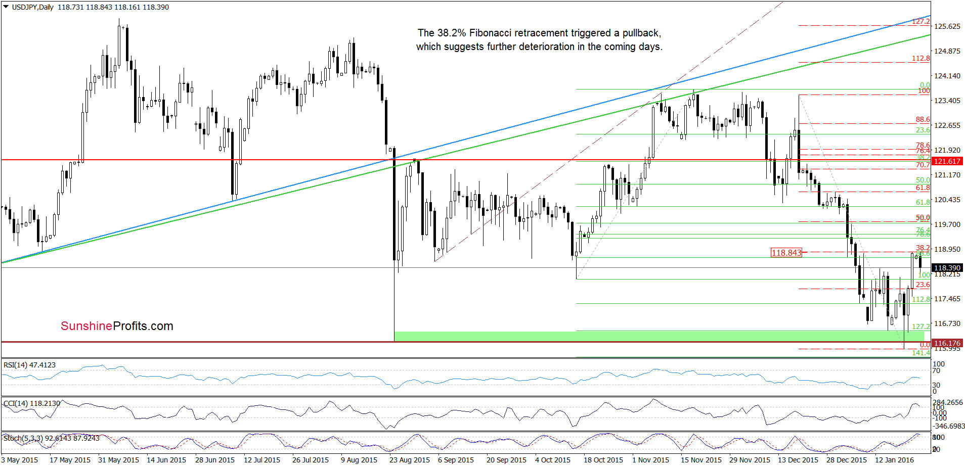The image size is (965, 467).
Task: Select the 122.655 price axis label
Action: click(947, 125)
